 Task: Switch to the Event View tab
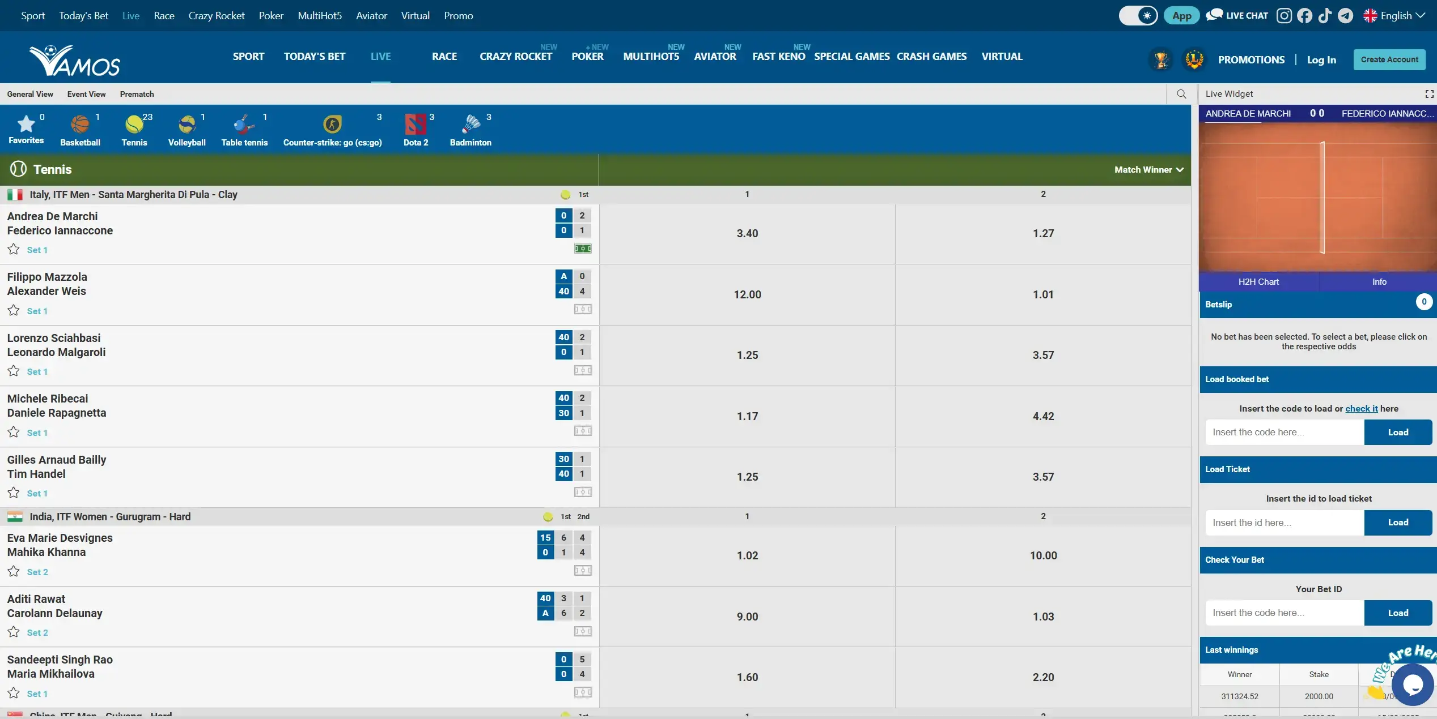pyautogui.click(x=86, y=94)
